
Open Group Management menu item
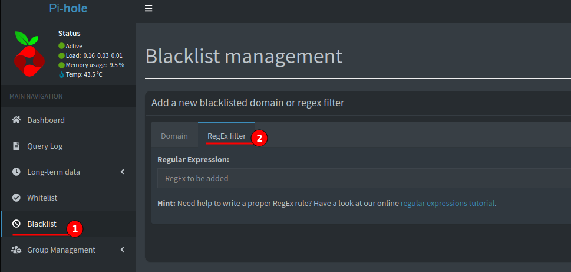[x=68, y=250]
